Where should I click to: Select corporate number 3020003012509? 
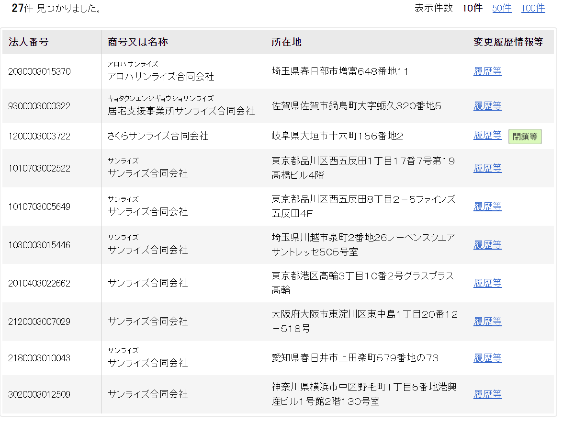(x=39, y=394)
